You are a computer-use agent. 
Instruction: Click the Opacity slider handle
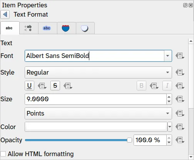pos(129,140)
